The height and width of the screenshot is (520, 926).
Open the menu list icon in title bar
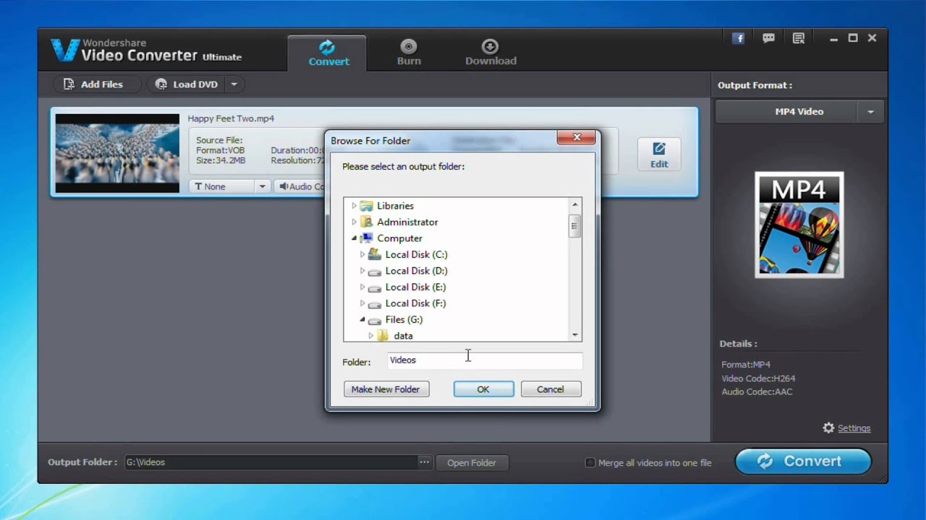799,39
